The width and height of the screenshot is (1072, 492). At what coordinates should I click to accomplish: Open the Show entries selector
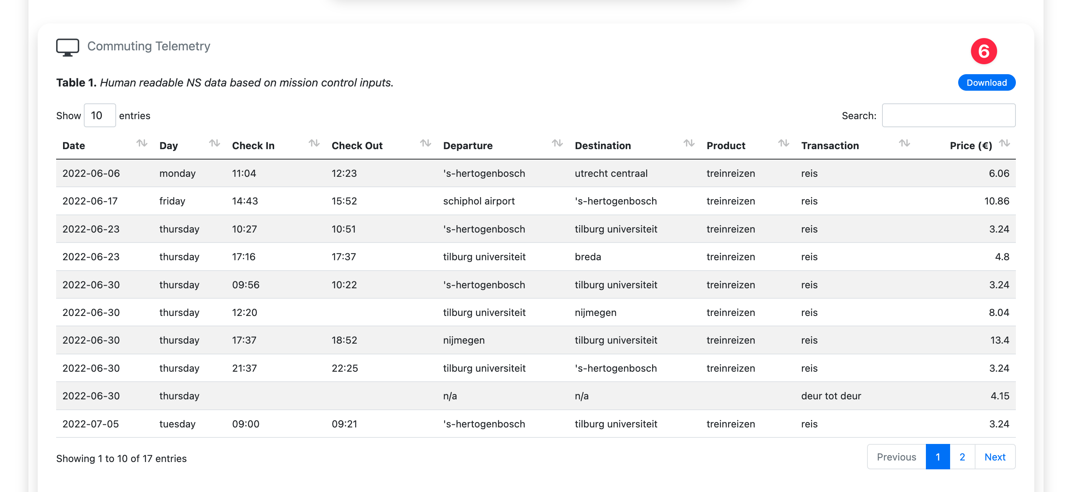point(100,115)
